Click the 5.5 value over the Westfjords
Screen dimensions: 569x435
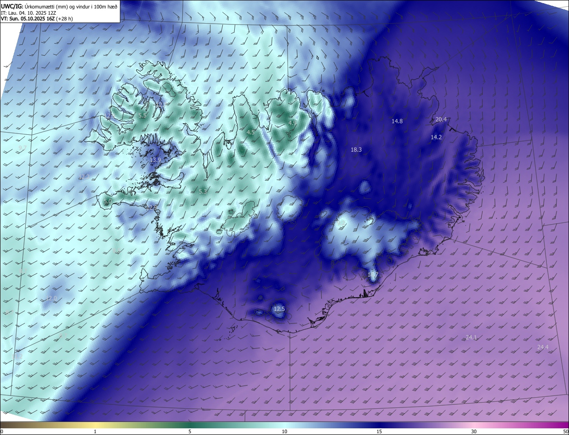point(142,116)
